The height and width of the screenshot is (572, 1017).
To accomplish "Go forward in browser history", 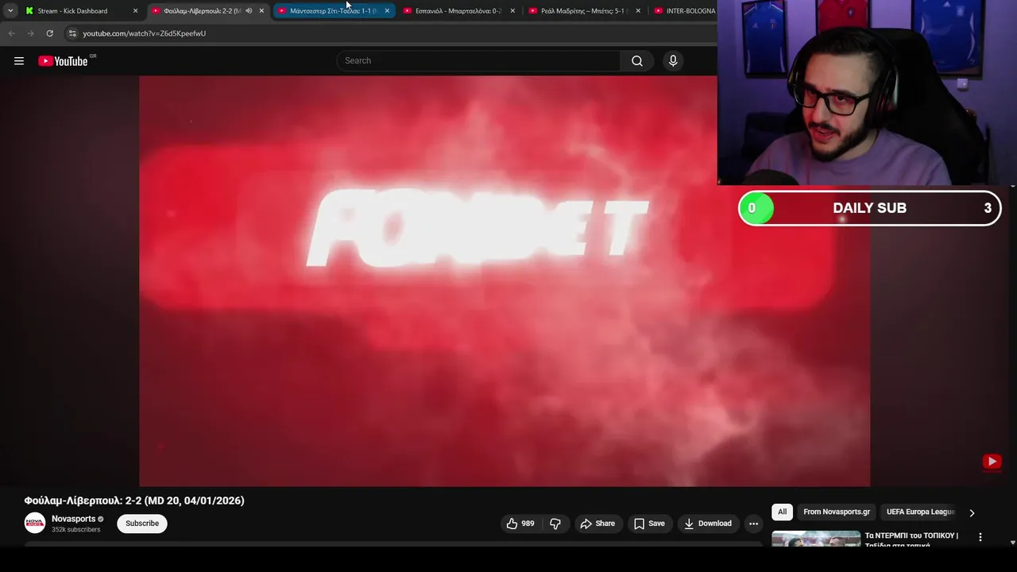I will click(30, 33).
